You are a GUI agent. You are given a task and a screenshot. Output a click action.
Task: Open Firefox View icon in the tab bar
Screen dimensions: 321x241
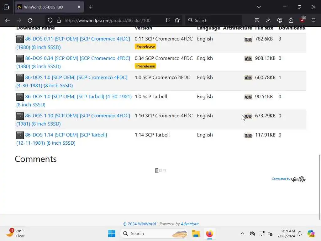point(6,7)
